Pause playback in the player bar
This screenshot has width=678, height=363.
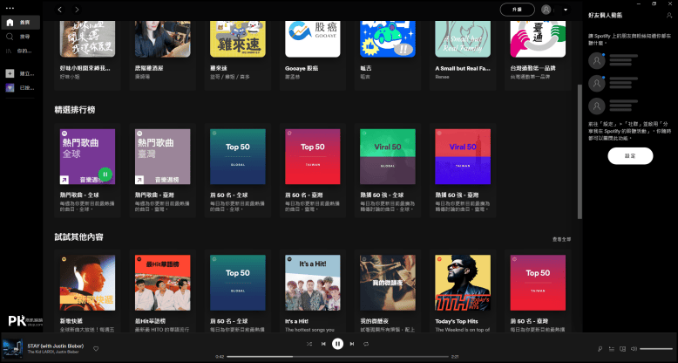(x=338, y=344)
